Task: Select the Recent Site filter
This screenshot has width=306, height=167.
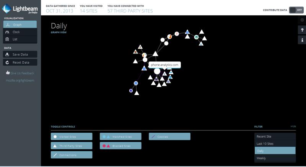Action: (x=275, y=136)
